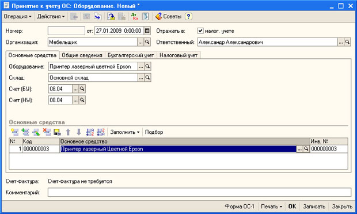
Task: Open Оборудование record with magnifier icon
Action: tap(147, 66)
